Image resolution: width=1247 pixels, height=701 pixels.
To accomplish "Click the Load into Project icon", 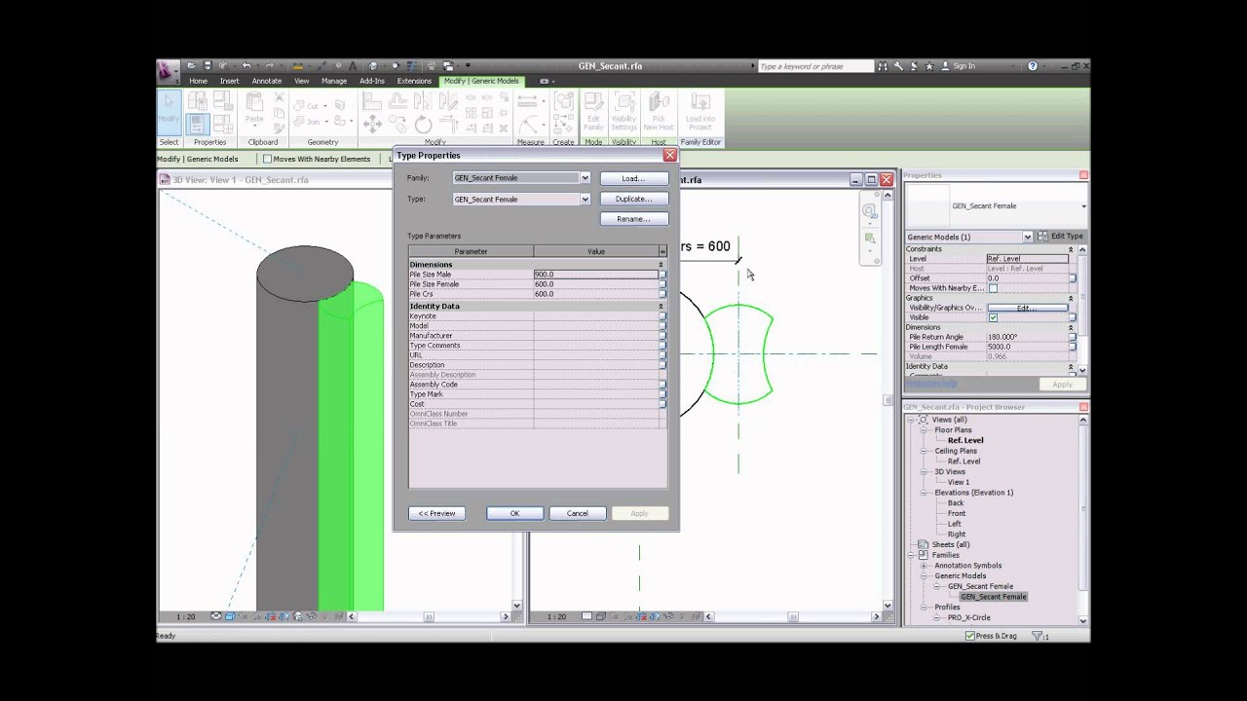I will click(700, 109).
